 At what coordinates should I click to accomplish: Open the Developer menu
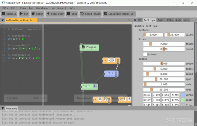pos(43,8)
